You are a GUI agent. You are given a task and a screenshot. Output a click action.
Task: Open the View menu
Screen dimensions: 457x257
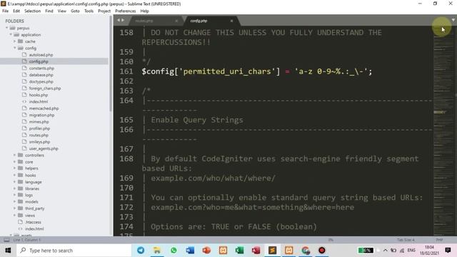point(62,11)
